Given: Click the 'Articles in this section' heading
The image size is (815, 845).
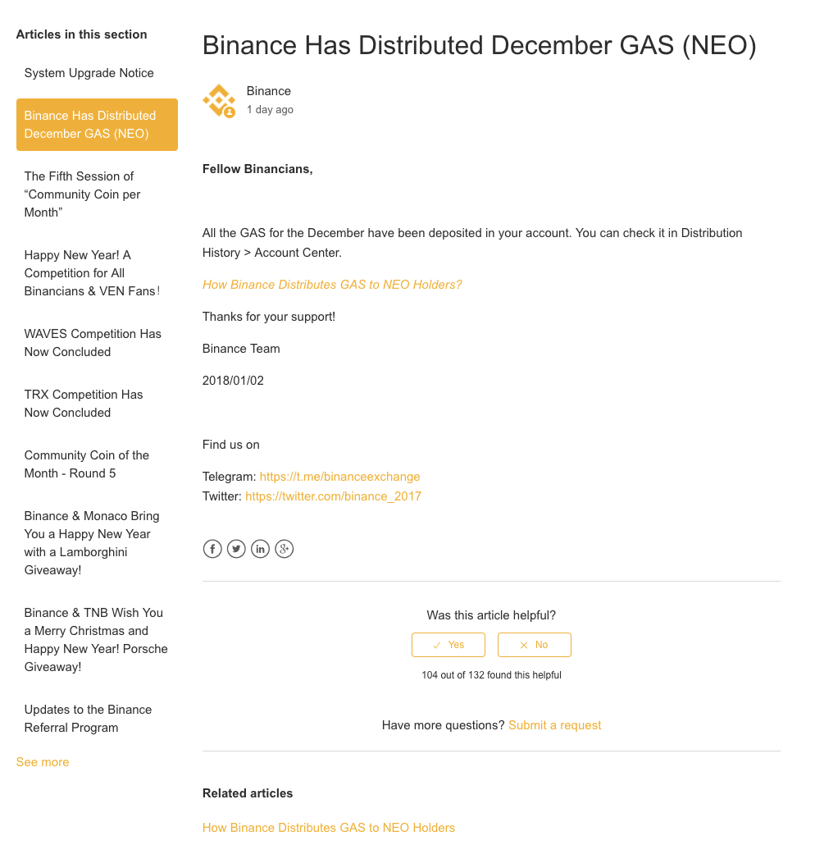Looking at the screenshot, I should (81, 34).
